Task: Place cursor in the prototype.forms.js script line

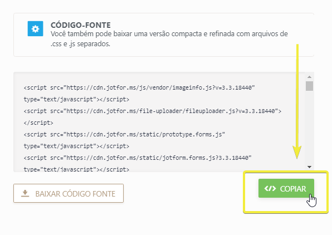Action: (x=124, y=134)
